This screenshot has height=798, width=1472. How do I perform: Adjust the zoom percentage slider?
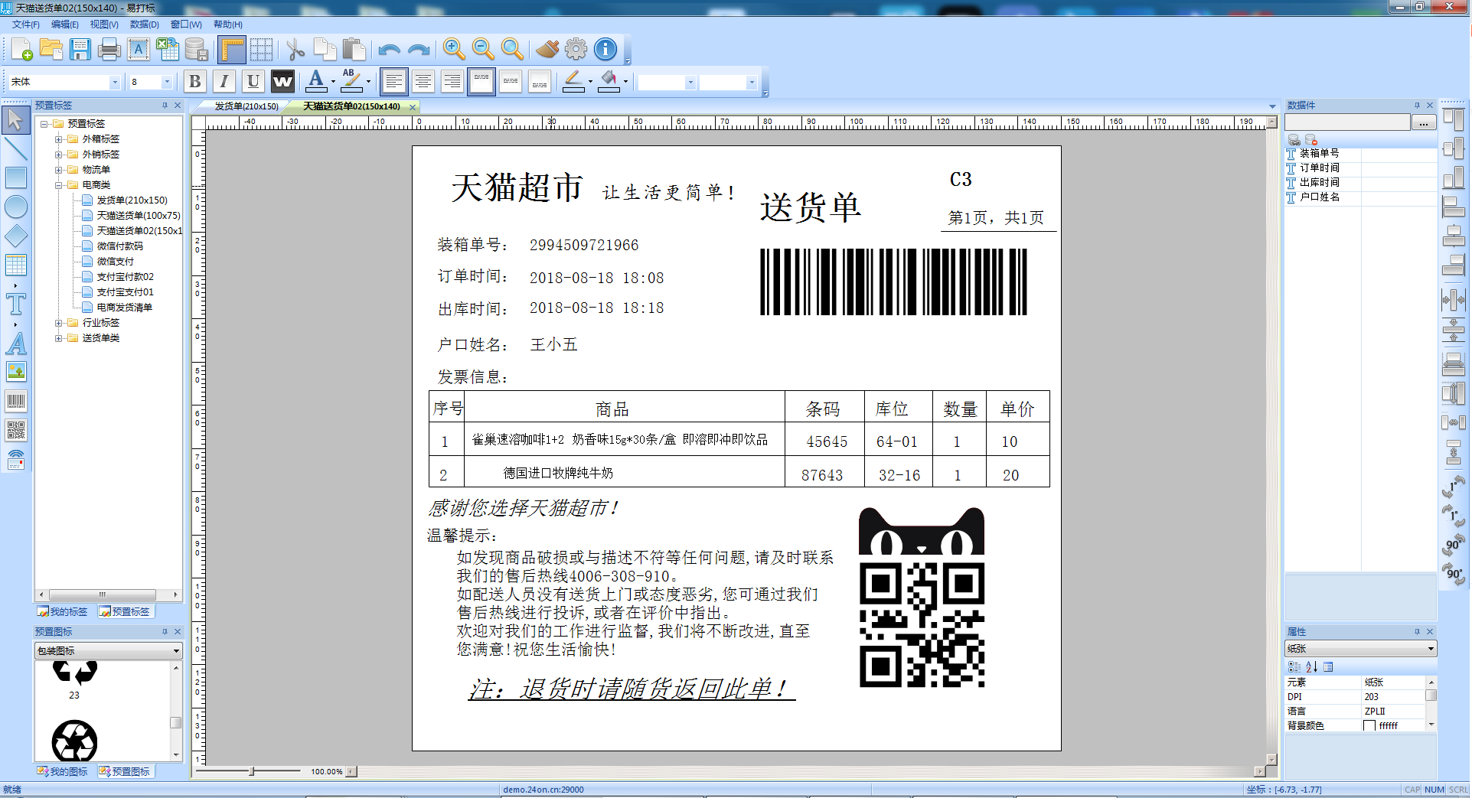click(x=252, y=771)
